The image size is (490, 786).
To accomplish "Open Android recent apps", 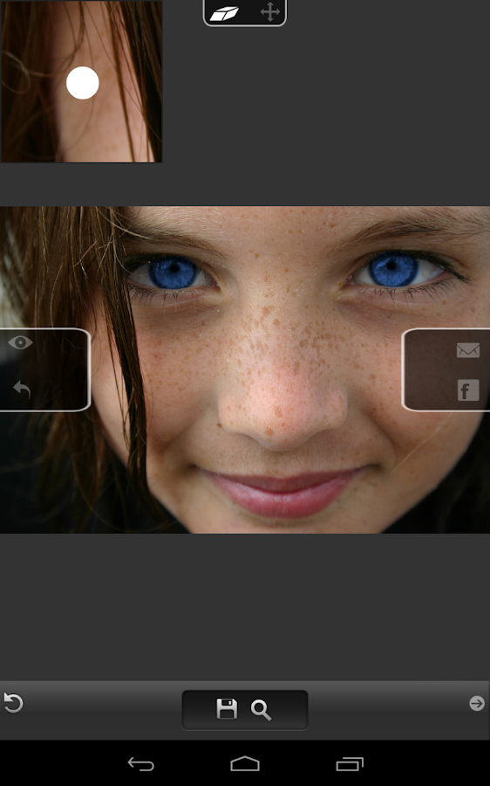I will (x=350, y=763).
